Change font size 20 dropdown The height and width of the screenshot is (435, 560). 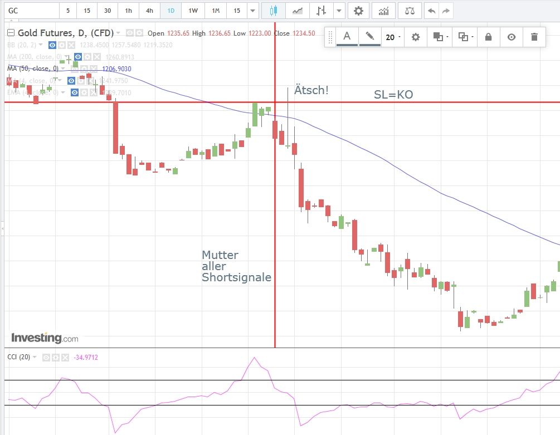click(392, 37)
